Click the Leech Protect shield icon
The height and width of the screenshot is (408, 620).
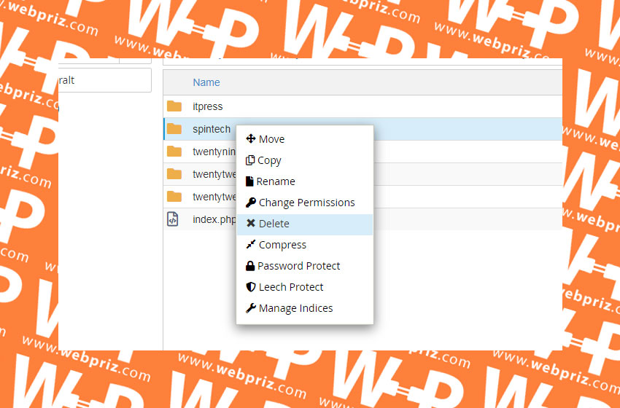(251, 287)
